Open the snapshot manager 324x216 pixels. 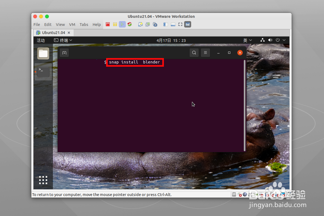click(x=155, y=24)
